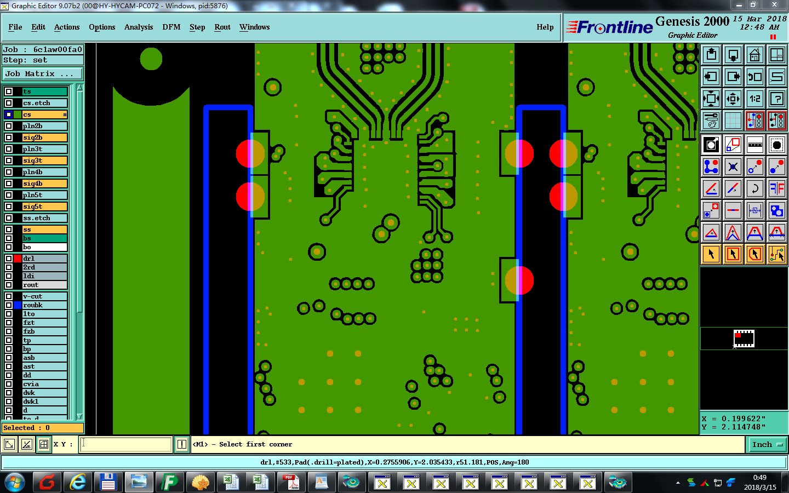This screenshot has height=493, width=789.
Task: Open the DFM menu
Action: pyautogui.click(x=171, y=27)
